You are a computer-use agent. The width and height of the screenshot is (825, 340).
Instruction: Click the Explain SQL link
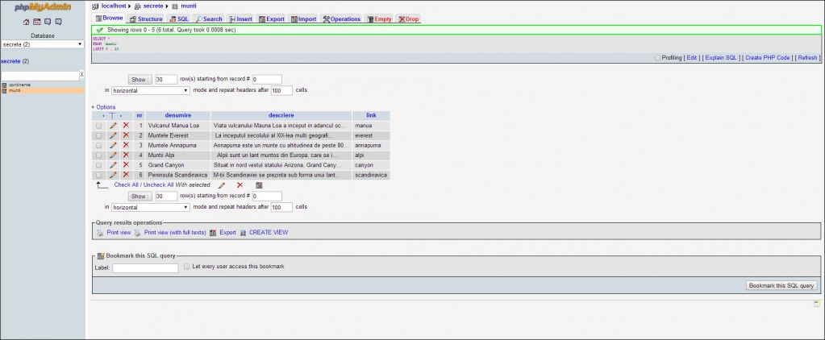[x=720, y=58]
